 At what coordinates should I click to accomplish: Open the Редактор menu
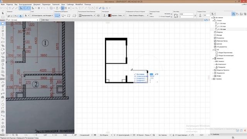(10, 4)
